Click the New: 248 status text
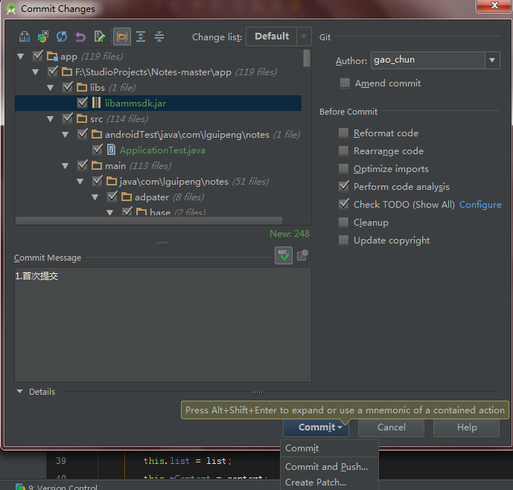Screen dimensions: 513x490 tap(290, 233)
